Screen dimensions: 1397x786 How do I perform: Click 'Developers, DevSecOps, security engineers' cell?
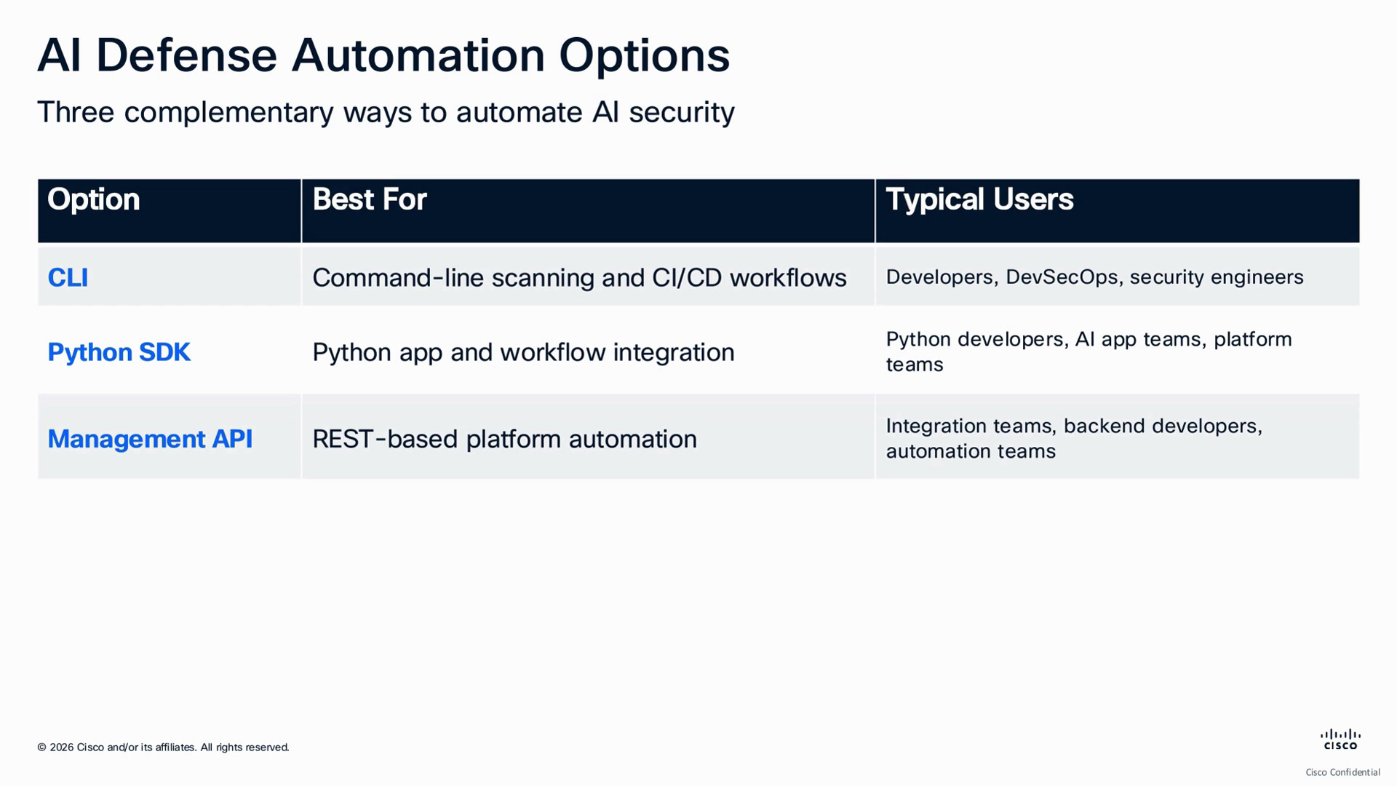(x=1118, y=277)
